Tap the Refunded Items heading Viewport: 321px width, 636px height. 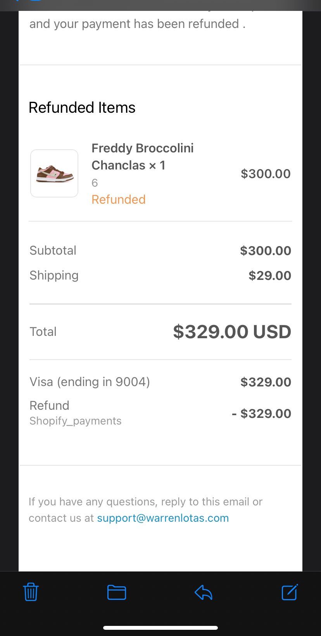coord(82,108)
